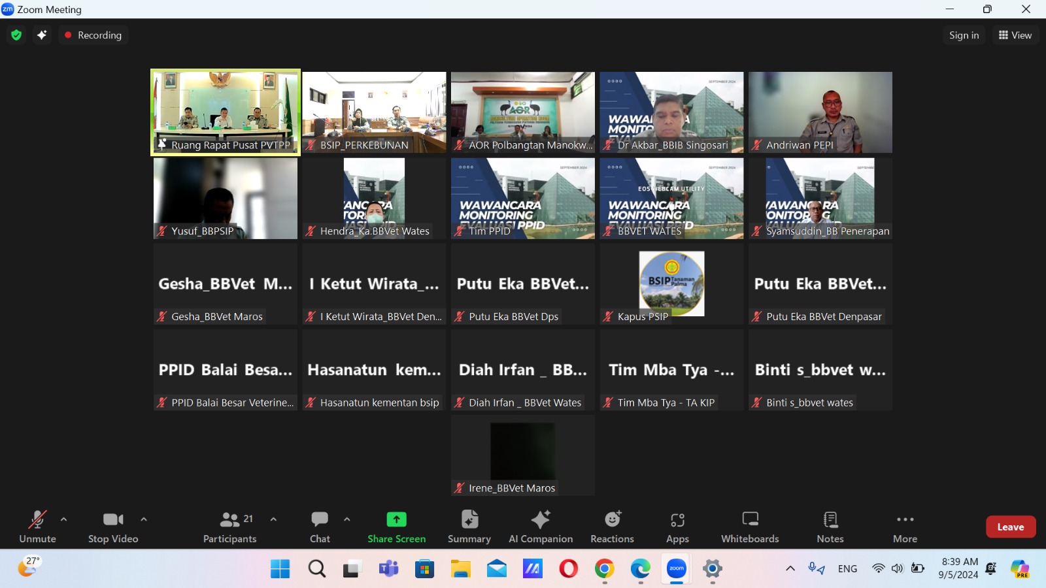Viewport: 1046px width, 588px height.
Task: Open Microsoft Edge from the taskbar
Action: click(640, 569)
